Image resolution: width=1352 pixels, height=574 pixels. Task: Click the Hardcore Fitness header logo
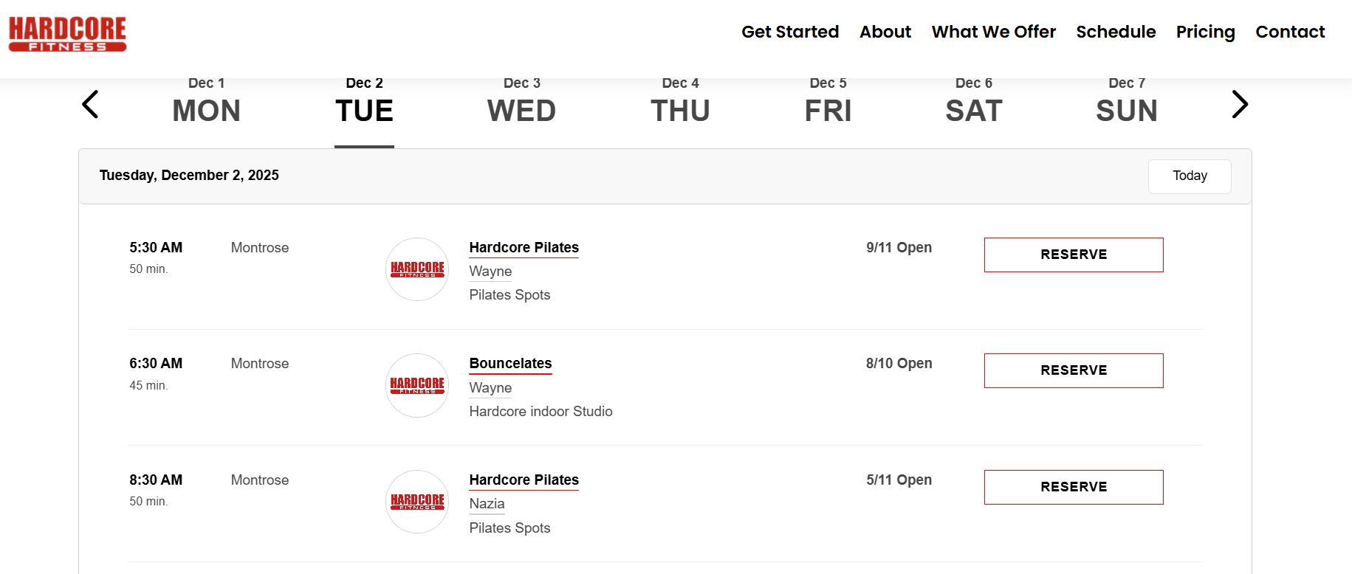(67, 34)
